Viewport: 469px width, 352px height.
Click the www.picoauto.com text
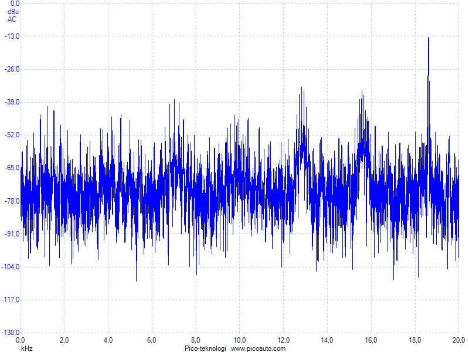[258, 348]
